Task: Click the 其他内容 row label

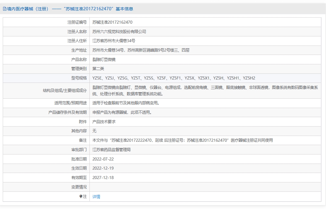Action: (79, 131)
